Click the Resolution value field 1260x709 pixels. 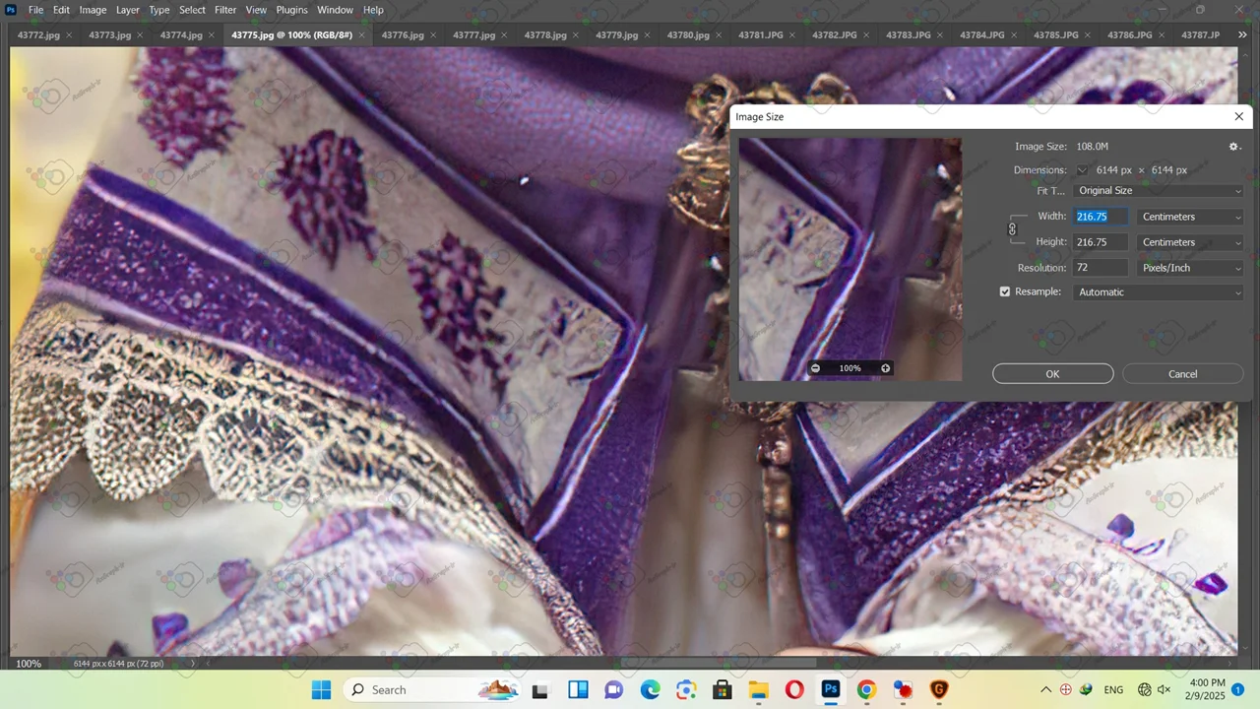tap(1100, 268)
